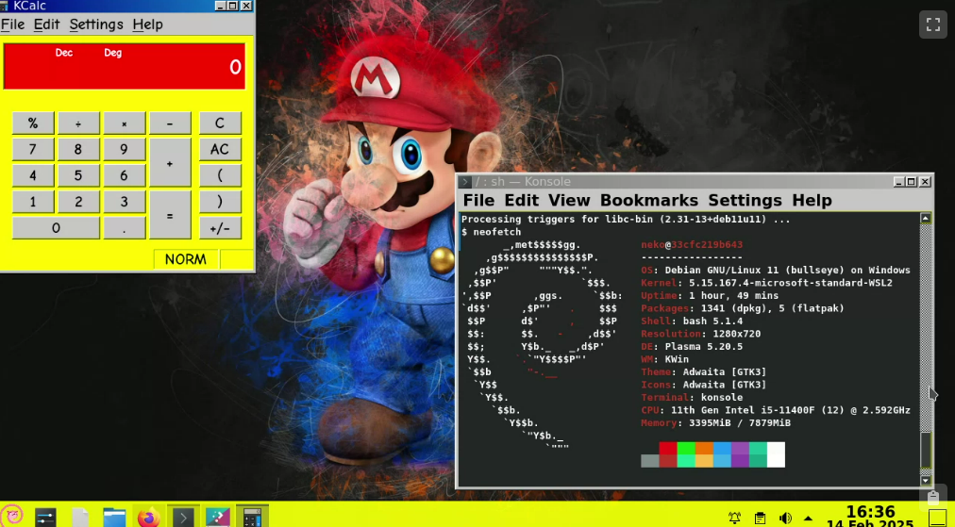955x527 pixels.
Task: Open Konsole Help menu
Action: 812,200
